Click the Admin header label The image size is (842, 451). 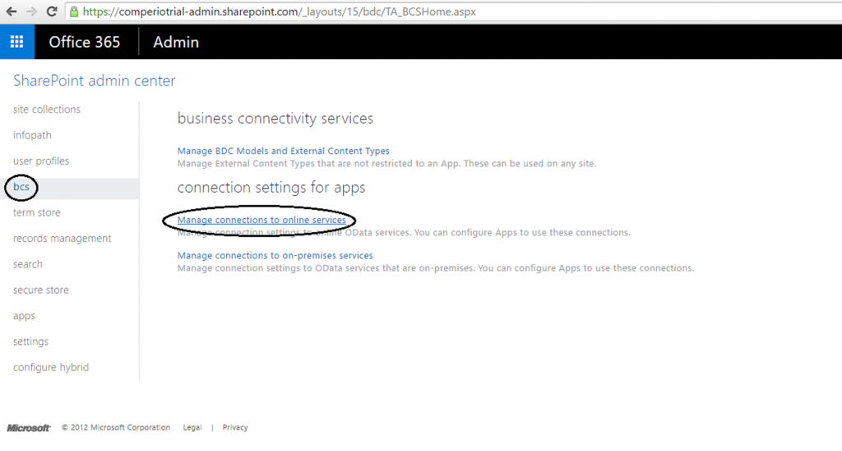pos(176,42)
